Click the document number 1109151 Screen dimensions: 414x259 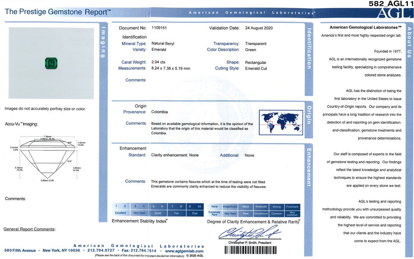pyautogui.click(x=160, y=28)
